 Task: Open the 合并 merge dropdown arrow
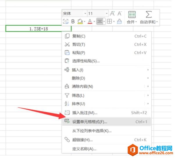(x=136, y=22)
